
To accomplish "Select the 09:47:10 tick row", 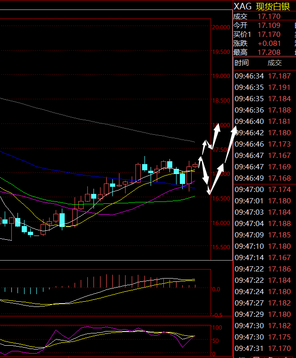I will tap(263, 246).
